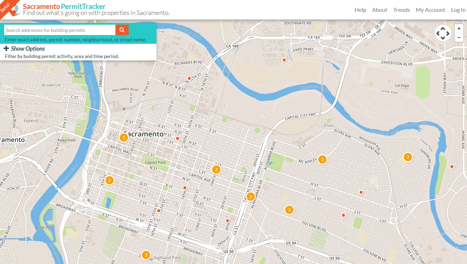
Task: Click the search magnifier button
Action: (122, 30)
